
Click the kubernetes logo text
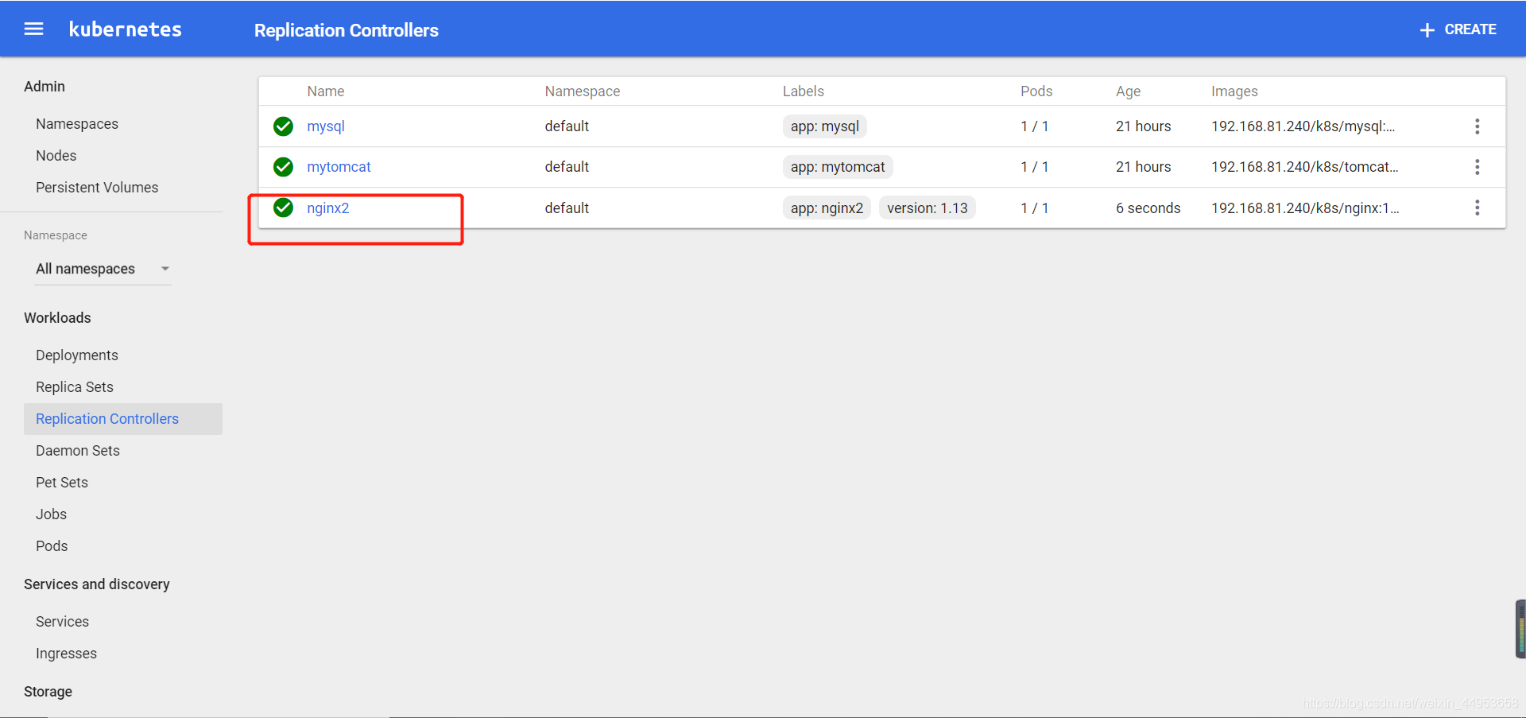(125, 29)
